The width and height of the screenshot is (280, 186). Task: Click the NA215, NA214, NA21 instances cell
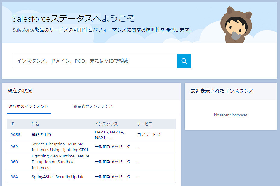pos(109,135)
